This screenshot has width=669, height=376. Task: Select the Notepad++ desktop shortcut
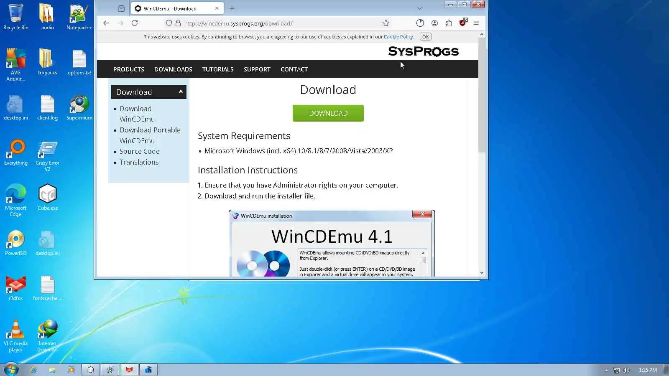click(79, 17)
